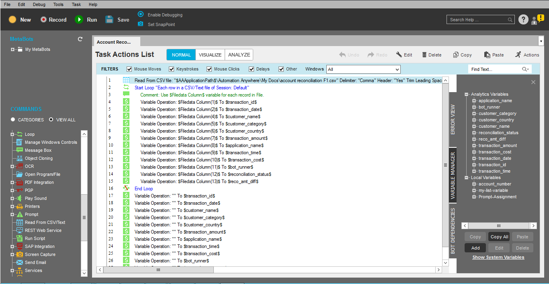Click the Set SnapPoint camera icon
The width and height of the screenshot is (549, 284).
tap(140, 24)
